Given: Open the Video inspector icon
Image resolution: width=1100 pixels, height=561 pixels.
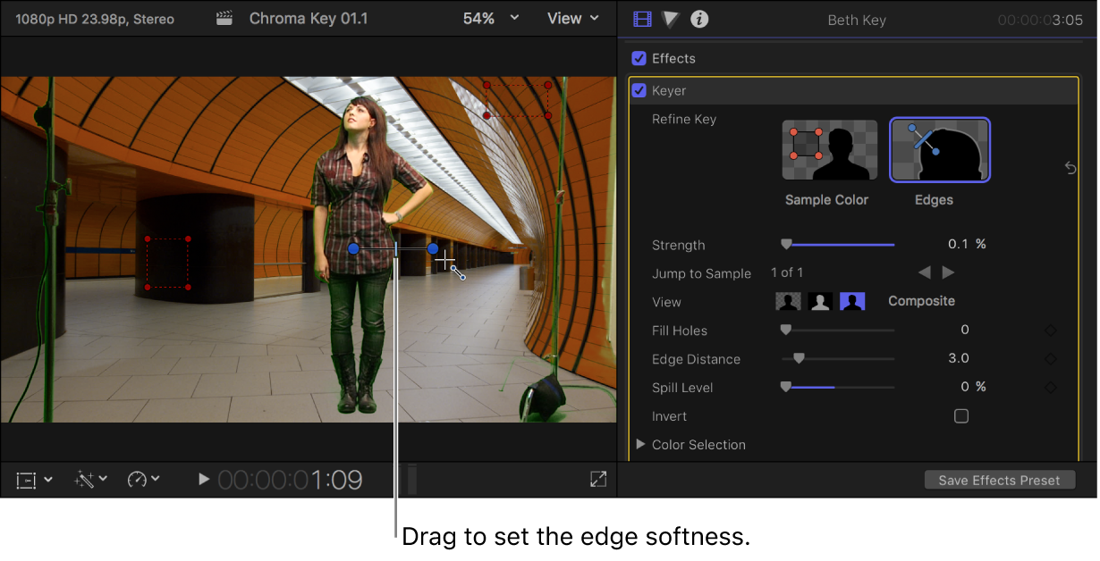Looking at the screenshot, I should (x=642, y=18).
